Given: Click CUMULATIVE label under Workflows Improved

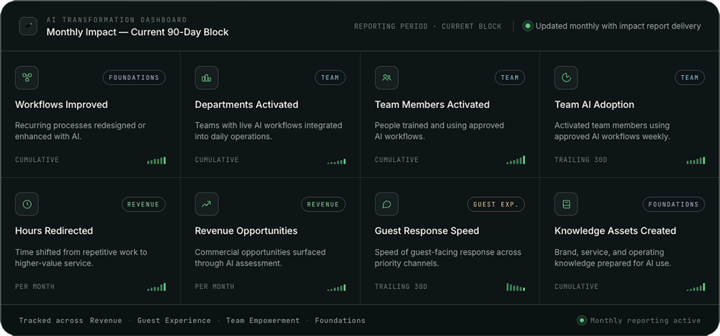Looking at the screenshot, I should (x=37, y=160).
